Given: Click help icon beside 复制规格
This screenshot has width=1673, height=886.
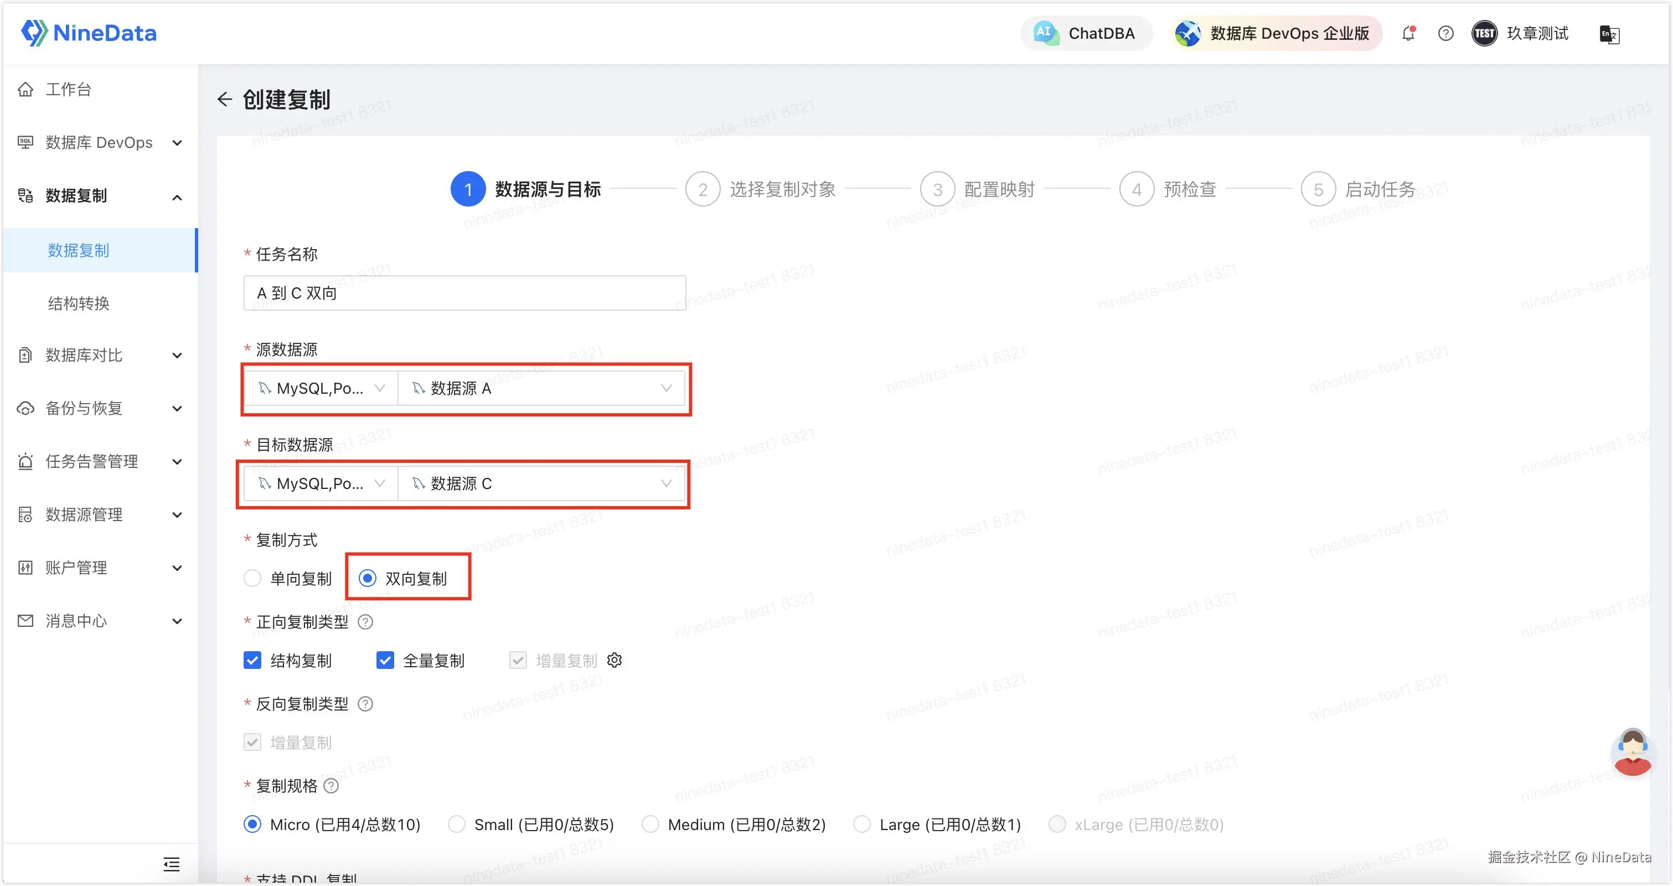Looking at the screenshot, I should (x=331, y=786).
